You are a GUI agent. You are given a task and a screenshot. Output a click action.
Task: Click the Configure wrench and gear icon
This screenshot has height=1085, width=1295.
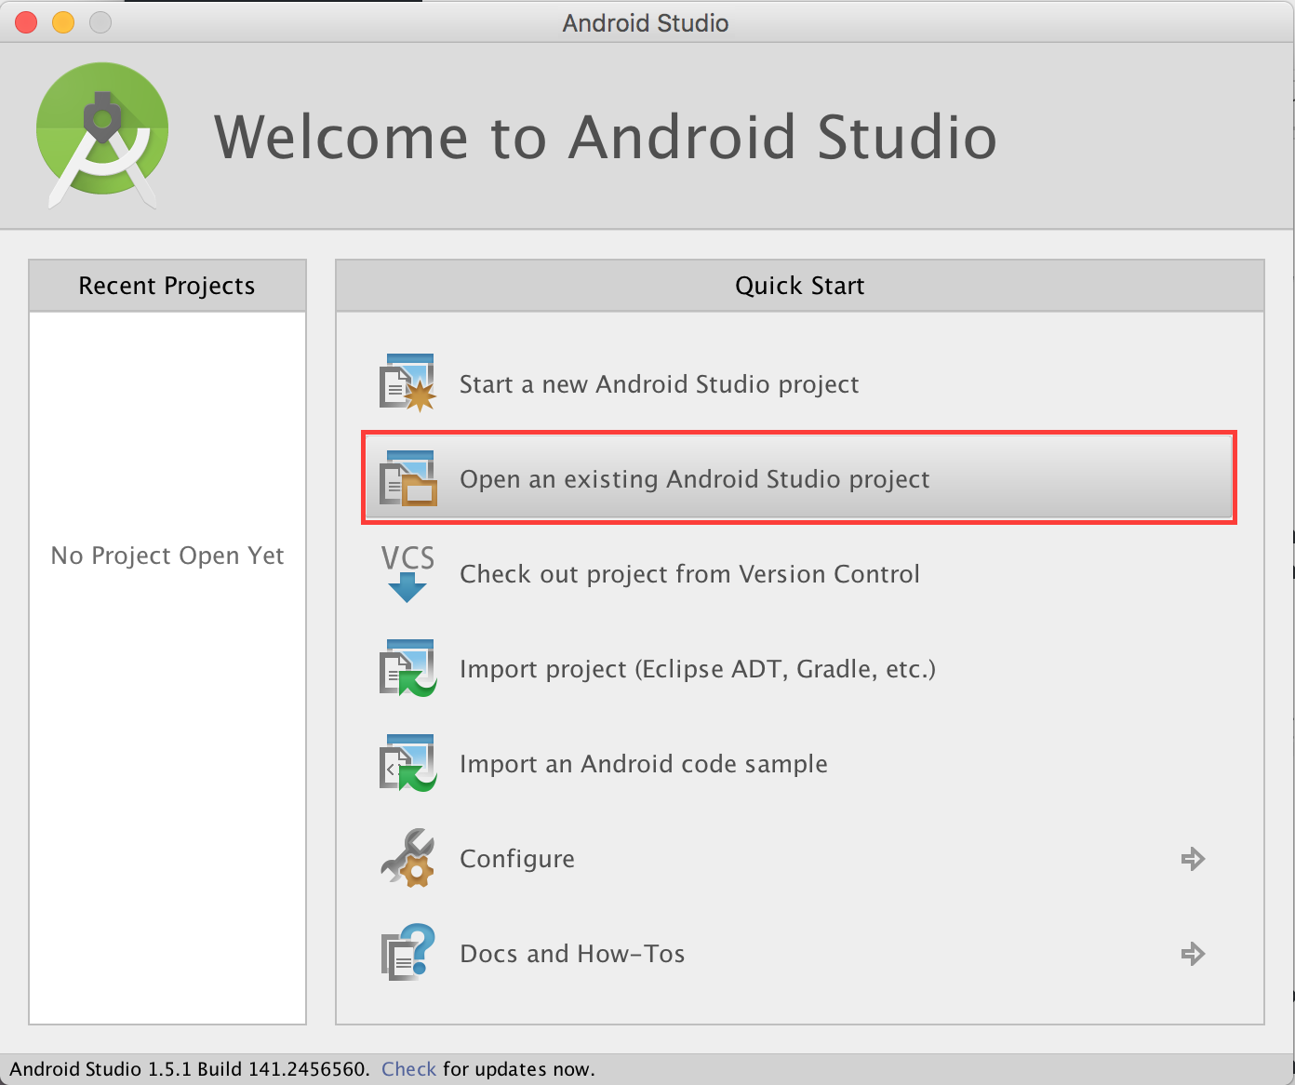coord(407,858)
